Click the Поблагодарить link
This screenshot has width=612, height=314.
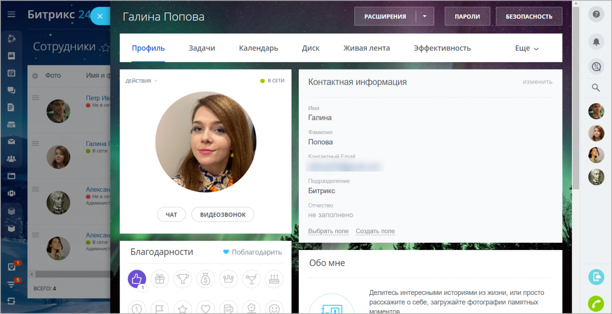pyautogui.click(x=256, y=252)
